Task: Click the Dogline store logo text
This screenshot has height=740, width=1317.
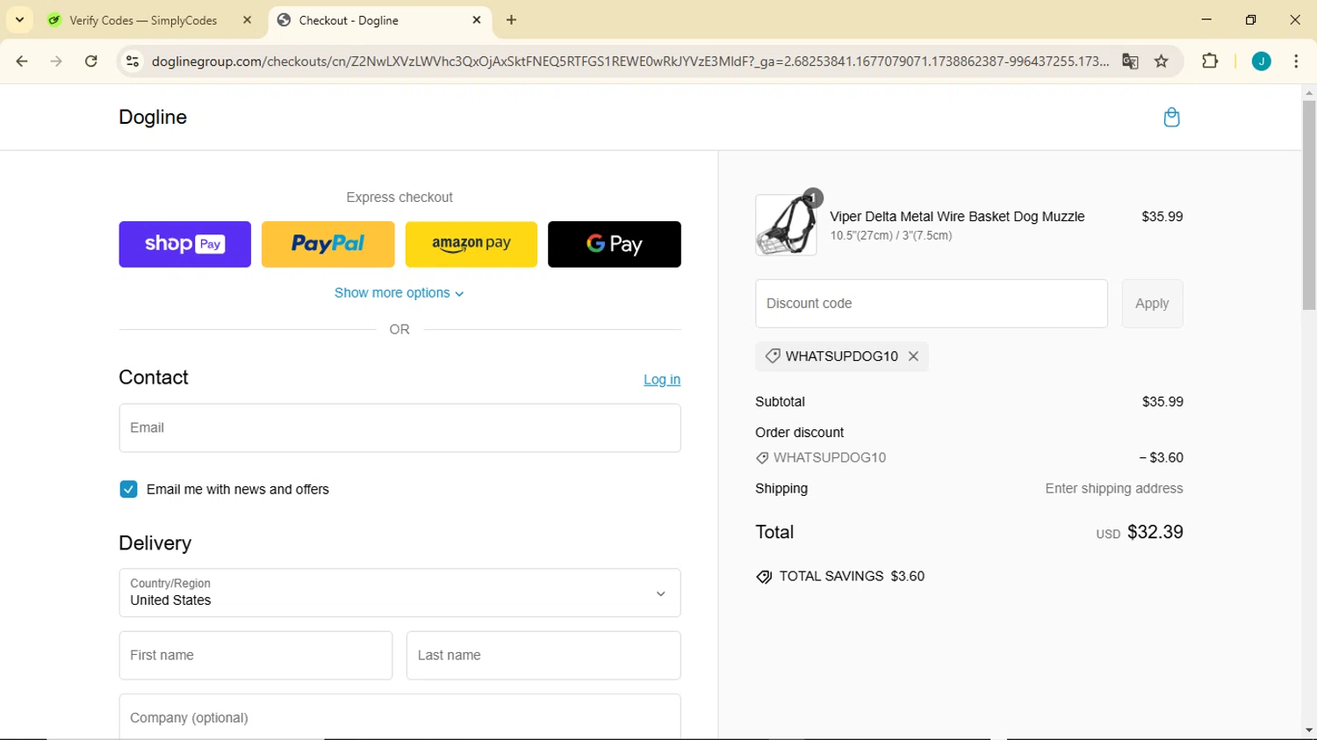Action: [x=153, y=117]
